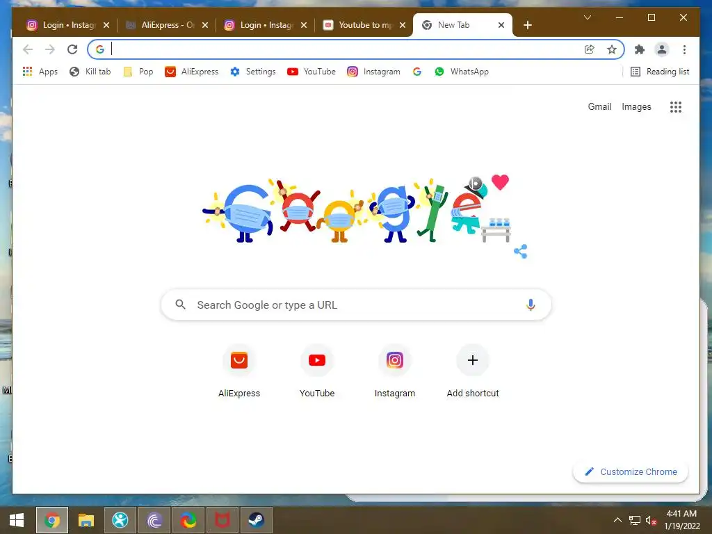Switch to the Youtube to mp tab

(364, 25)
